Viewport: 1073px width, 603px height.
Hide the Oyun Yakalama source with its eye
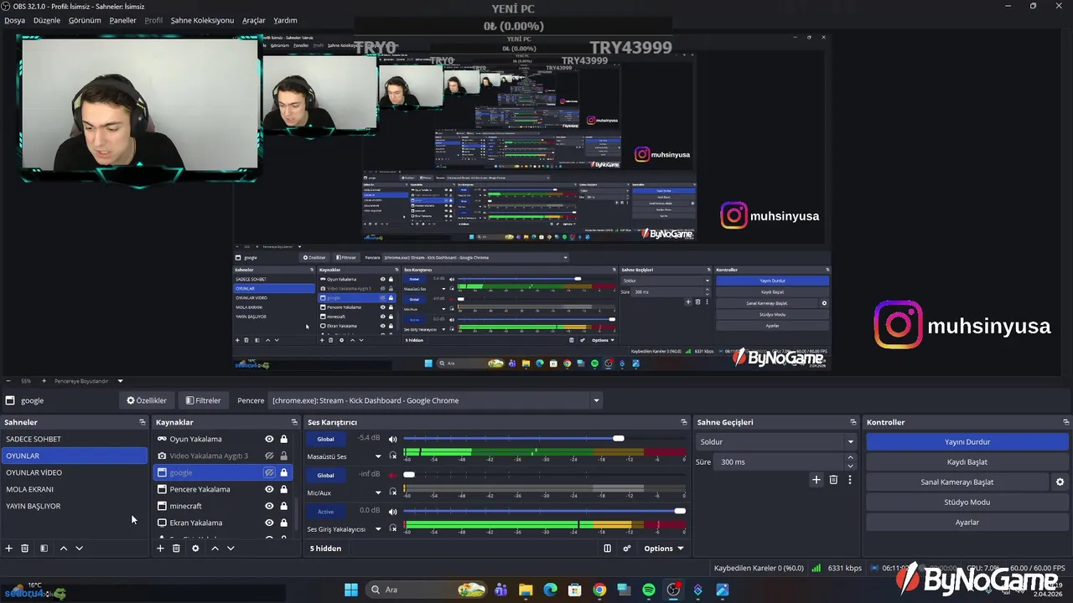269,439
